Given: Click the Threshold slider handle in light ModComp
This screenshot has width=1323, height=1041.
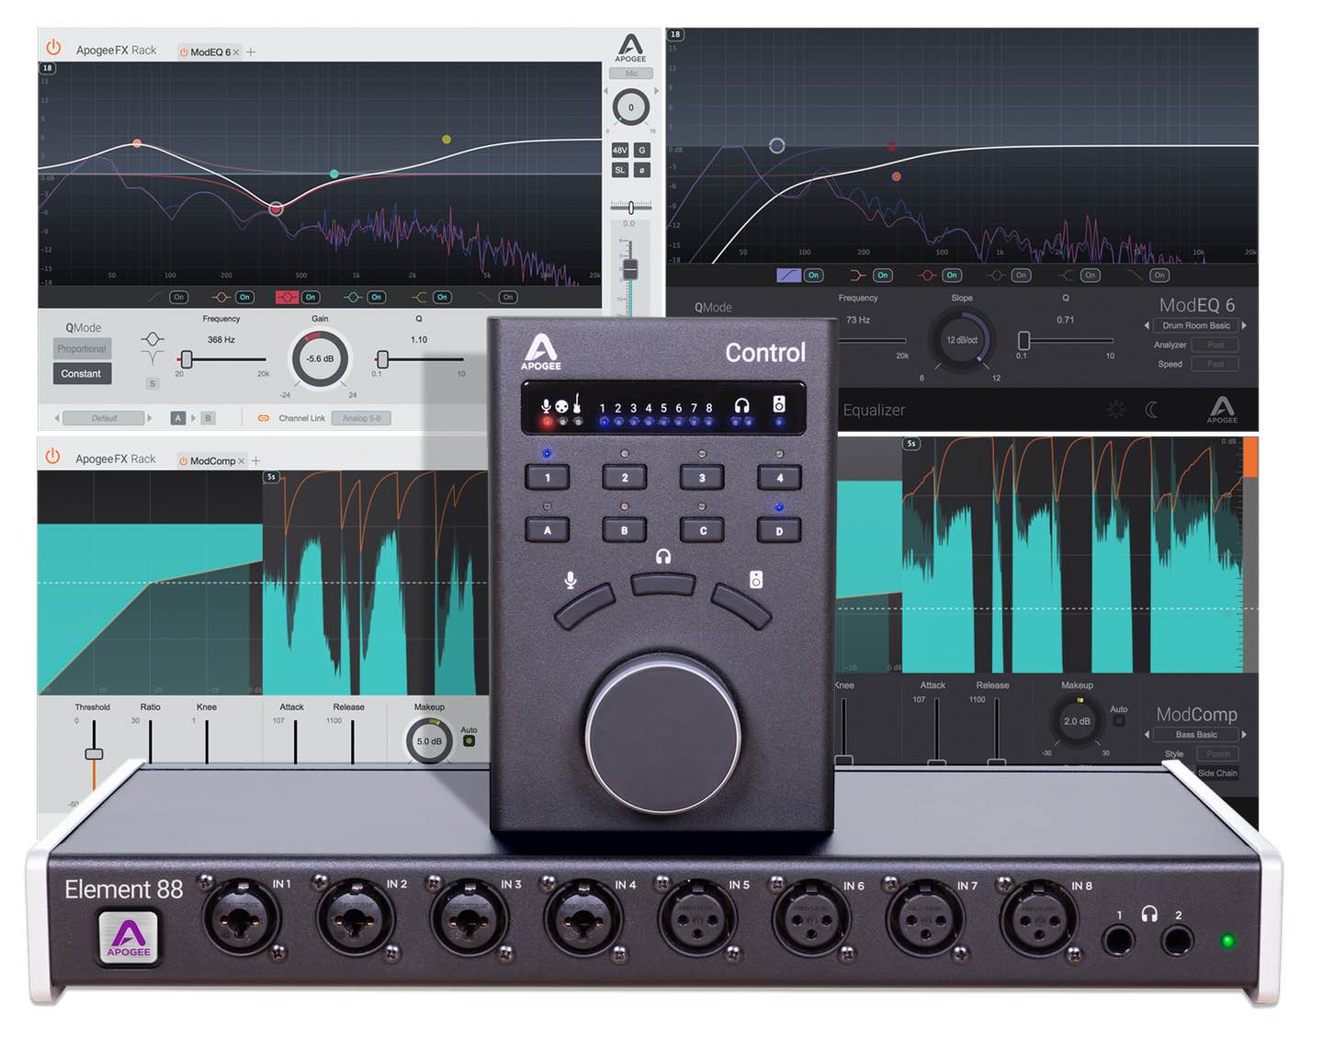Looking at the screenshot, I should (94, 754).
